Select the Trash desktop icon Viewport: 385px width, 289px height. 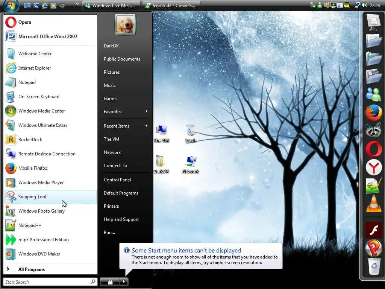[x=191, y=134]
